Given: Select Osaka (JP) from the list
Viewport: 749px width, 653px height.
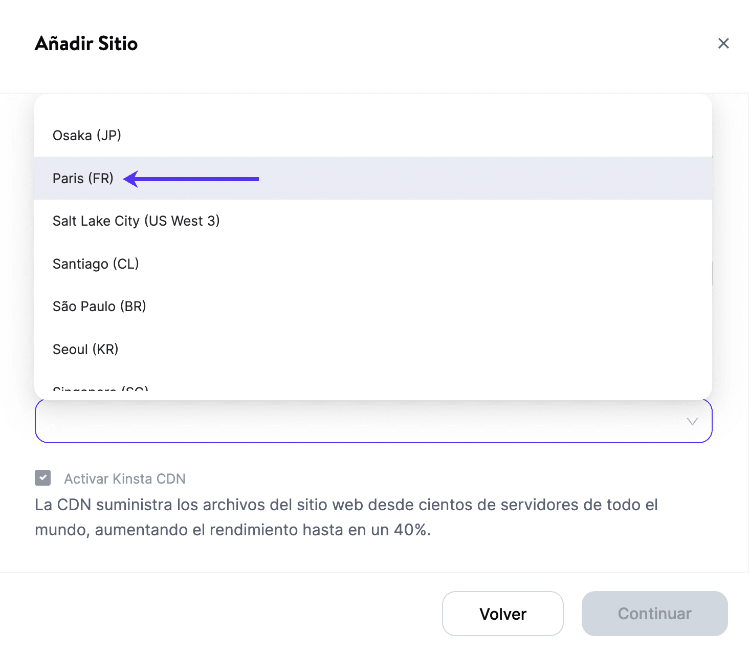Looking at the screenshot, I should coord(87,136).
